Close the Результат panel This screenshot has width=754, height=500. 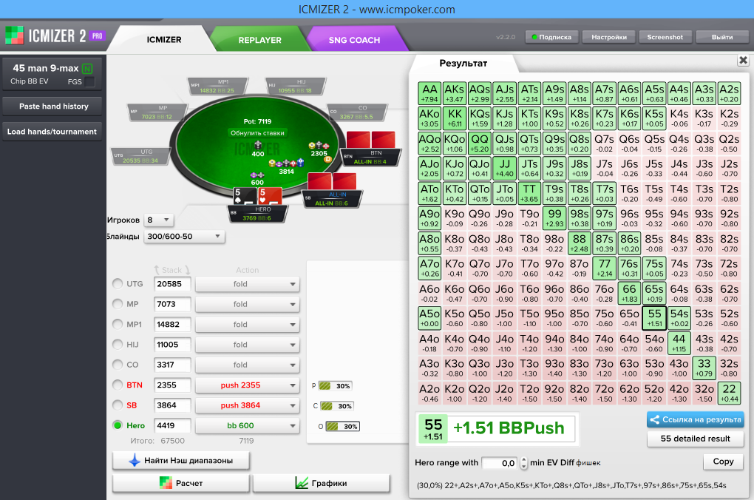point(743,60)
